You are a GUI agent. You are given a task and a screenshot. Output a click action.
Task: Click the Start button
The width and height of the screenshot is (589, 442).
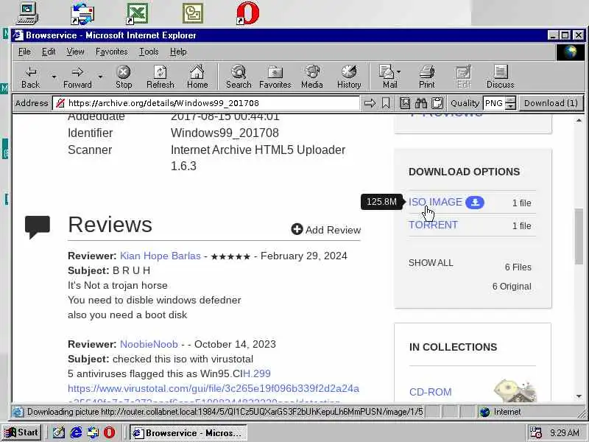point(21,432)
